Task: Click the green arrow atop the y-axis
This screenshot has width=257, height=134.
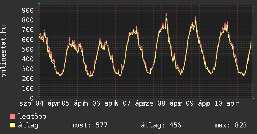Action: (x=39, y=3)
